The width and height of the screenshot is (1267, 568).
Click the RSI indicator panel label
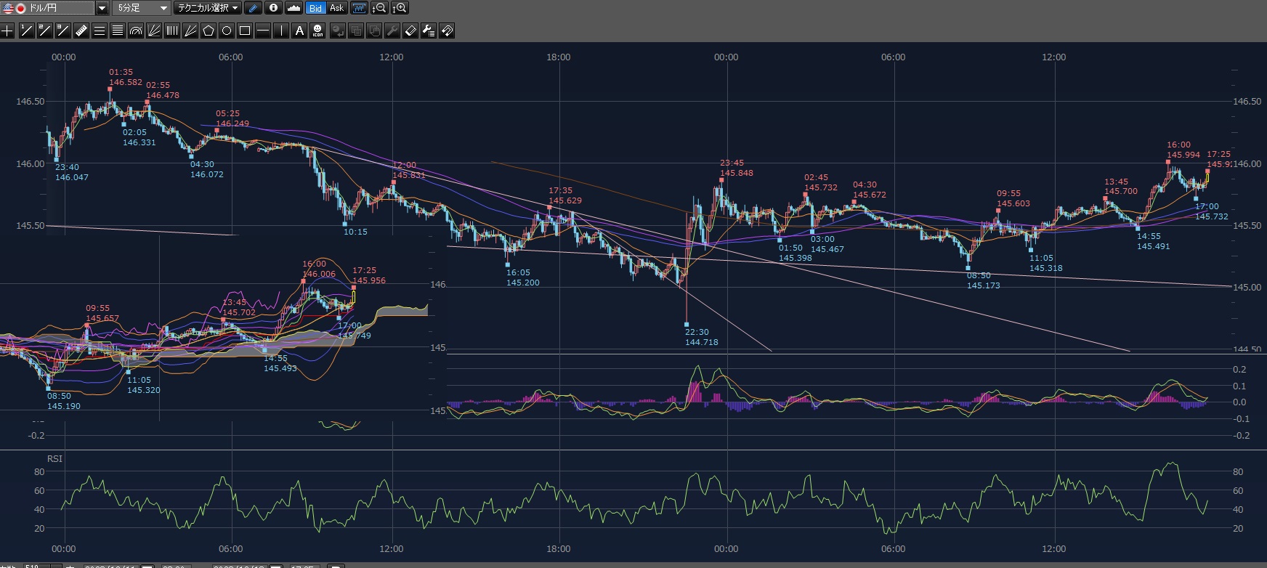coord(54,458)
